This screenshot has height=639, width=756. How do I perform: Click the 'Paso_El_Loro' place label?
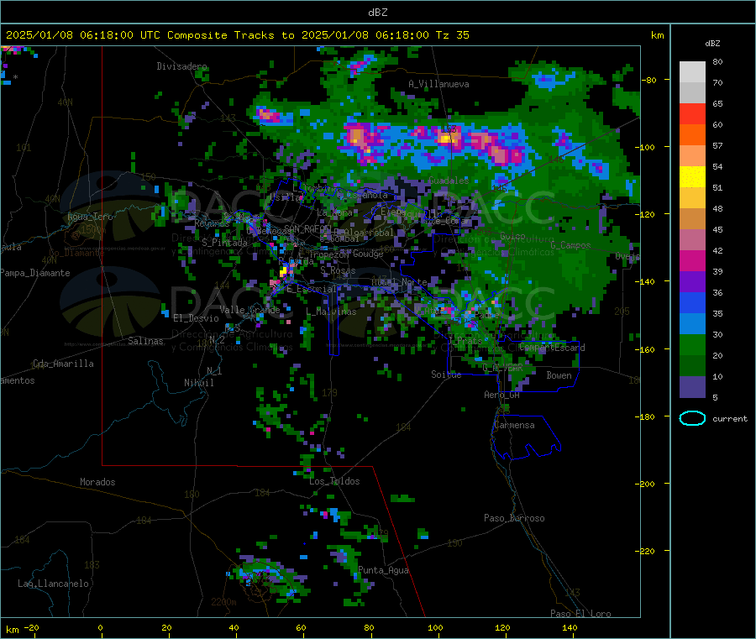pos(580,614)
